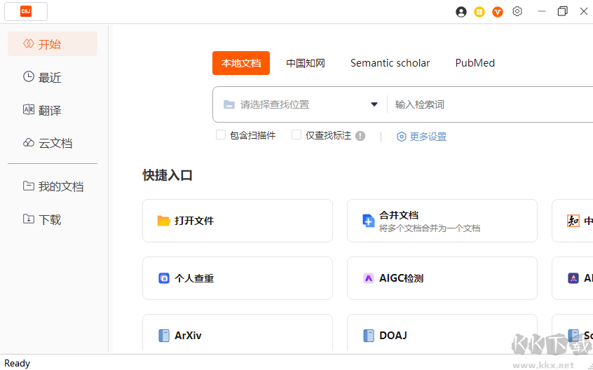Click the 知 icon in the partial card

tap(573, 221)
